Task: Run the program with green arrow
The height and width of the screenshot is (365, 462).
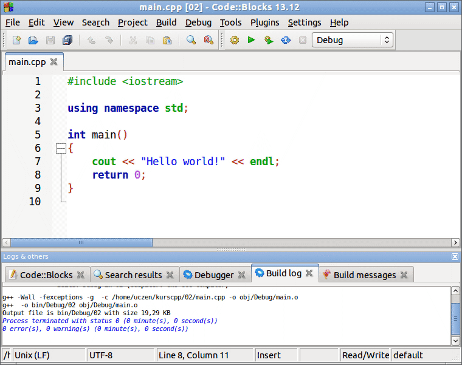Action: pyautogui.click(x=251, y=40)
